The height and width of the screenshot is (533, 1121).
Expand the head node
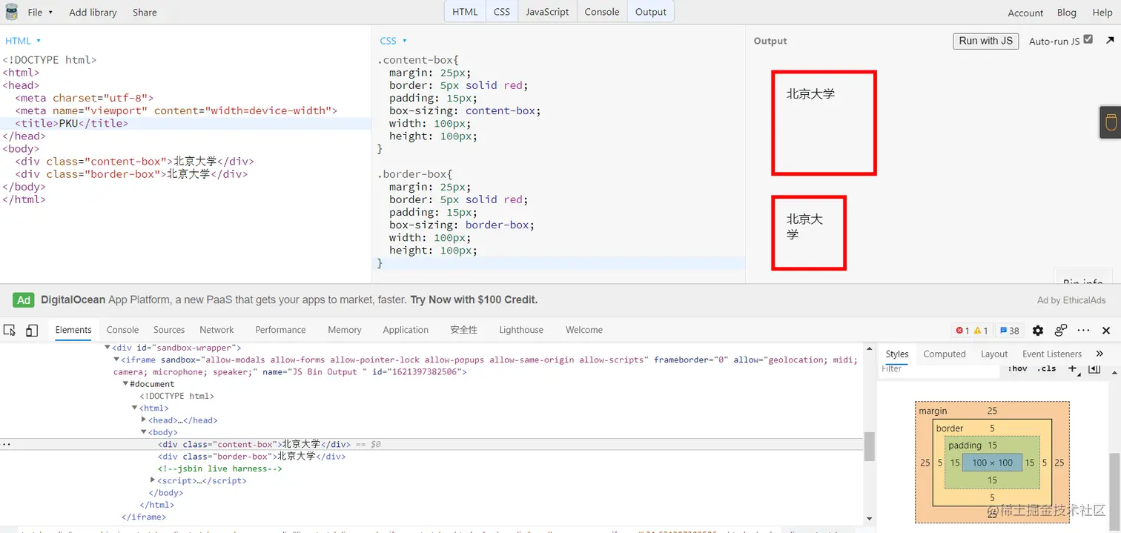point(144,420)
